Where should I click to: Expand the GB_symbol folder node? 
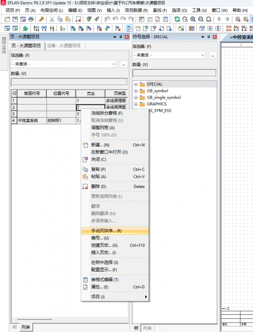[x=136, y=91]
